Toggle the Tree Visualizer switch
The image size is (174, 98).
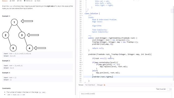point(169,89)
